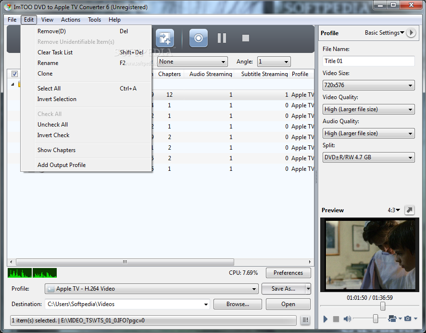Choose Select All menu item
Image resolution: width=426 pixels, height=333 pixels.
86,89
